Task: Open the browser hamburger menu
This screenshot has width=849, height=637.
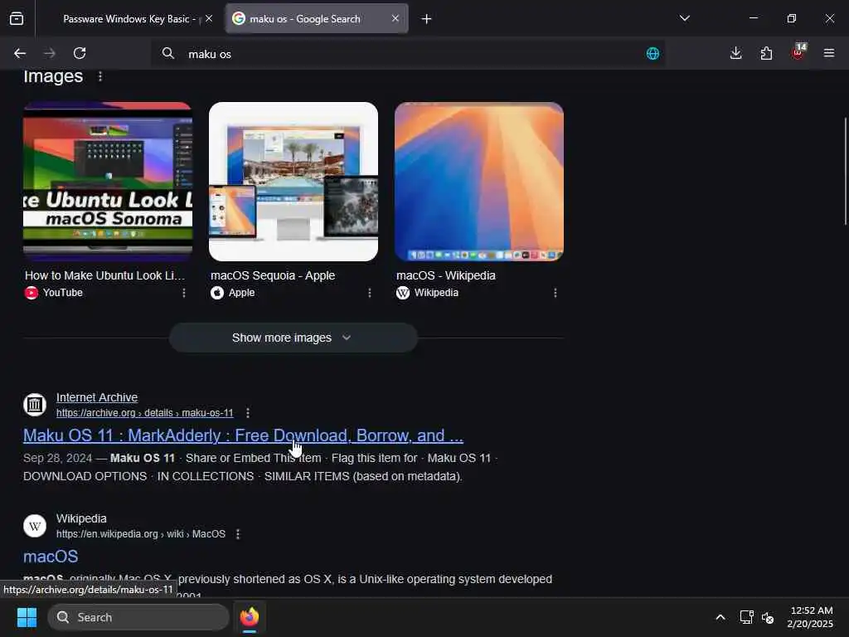Action: [x=829, y=53]
